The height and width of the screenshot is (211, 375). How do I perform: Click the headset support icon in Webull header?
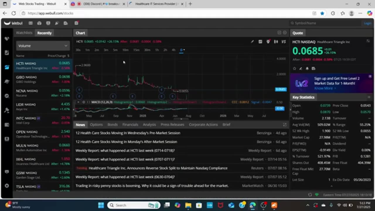coord(39,23)
